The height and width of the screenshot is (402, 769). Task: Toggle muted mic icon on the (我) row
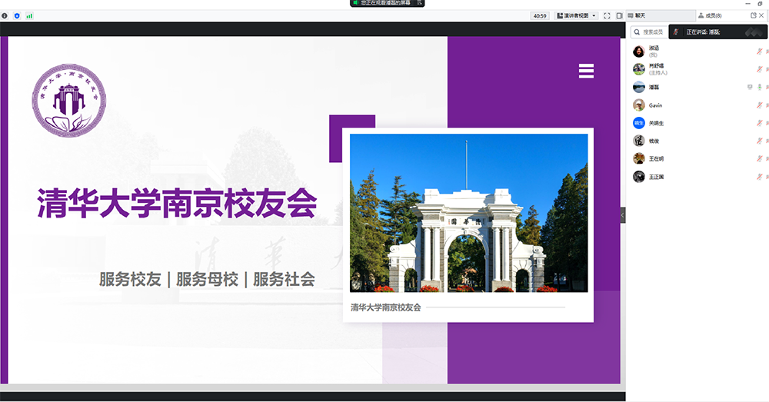(759, 51)
